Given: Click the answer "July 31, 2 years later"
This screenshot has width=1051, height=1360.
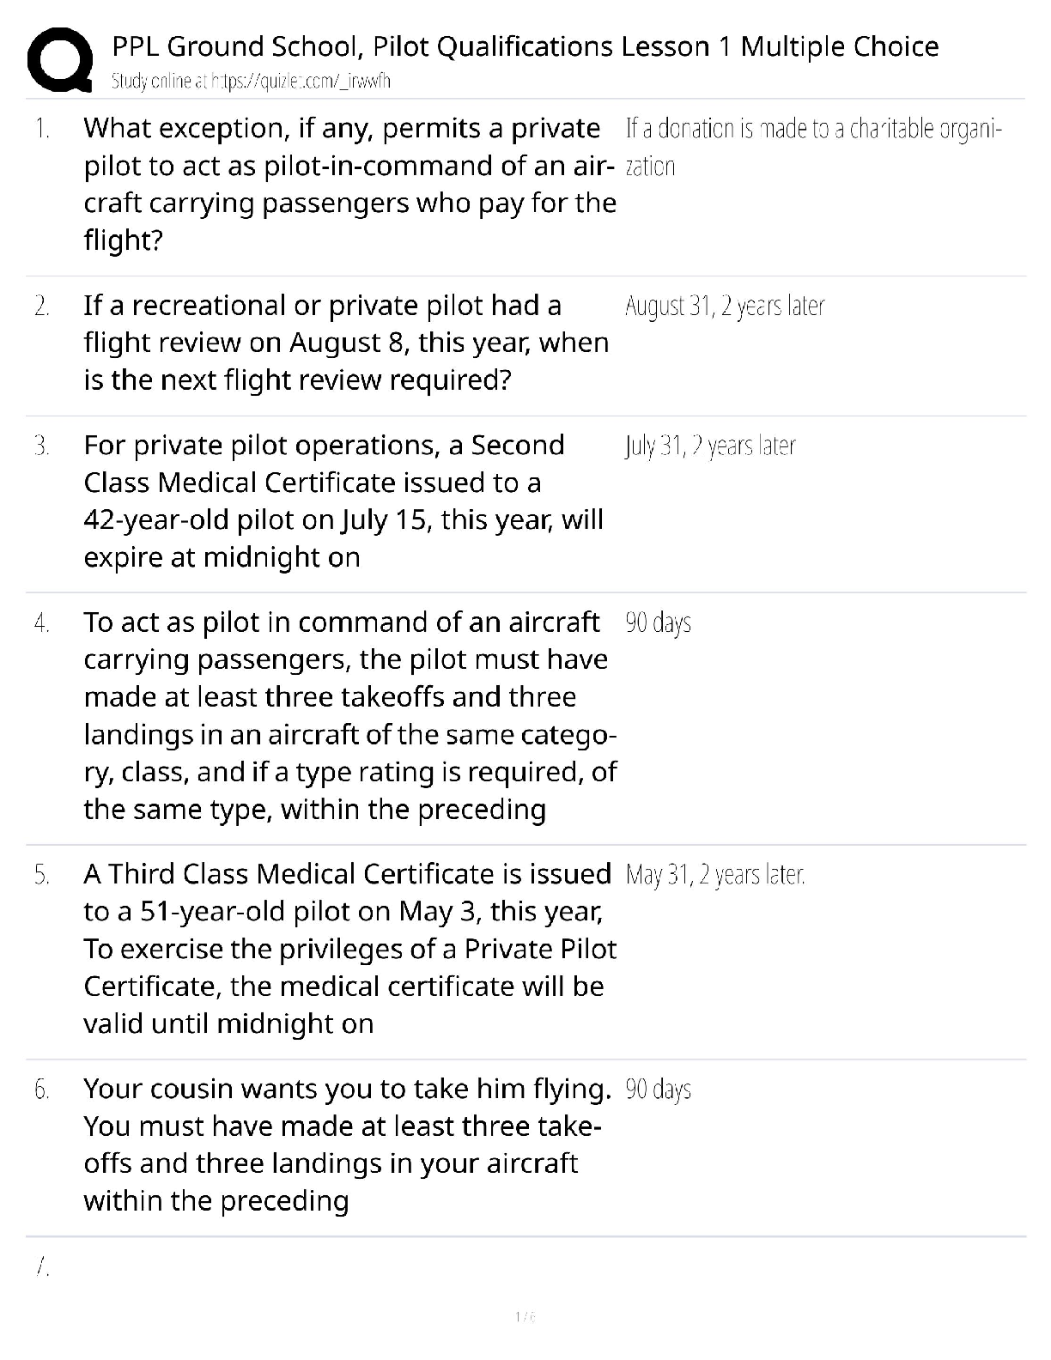Looking at the screenshot, I should (710, 446).
